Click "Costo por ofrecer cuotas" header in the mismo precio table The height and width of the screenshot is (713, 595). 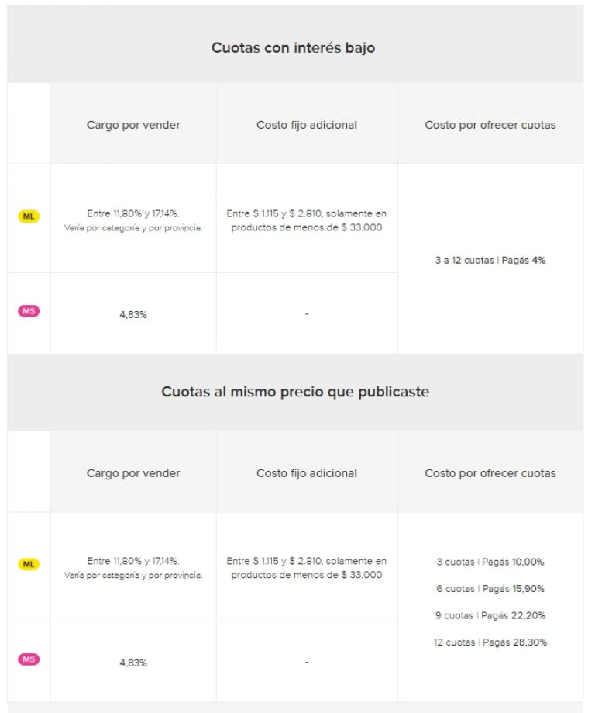(x=490, y=473)
